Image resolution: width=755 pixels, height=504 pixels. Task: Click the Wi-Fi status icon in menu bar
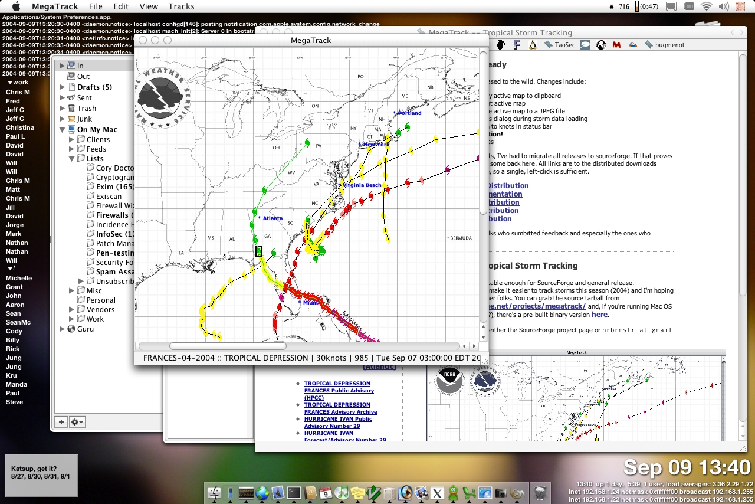pos(706,6)
